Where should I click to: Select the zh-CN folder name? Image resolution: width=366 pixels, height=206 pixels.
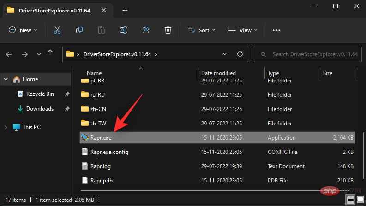point(98,109)
